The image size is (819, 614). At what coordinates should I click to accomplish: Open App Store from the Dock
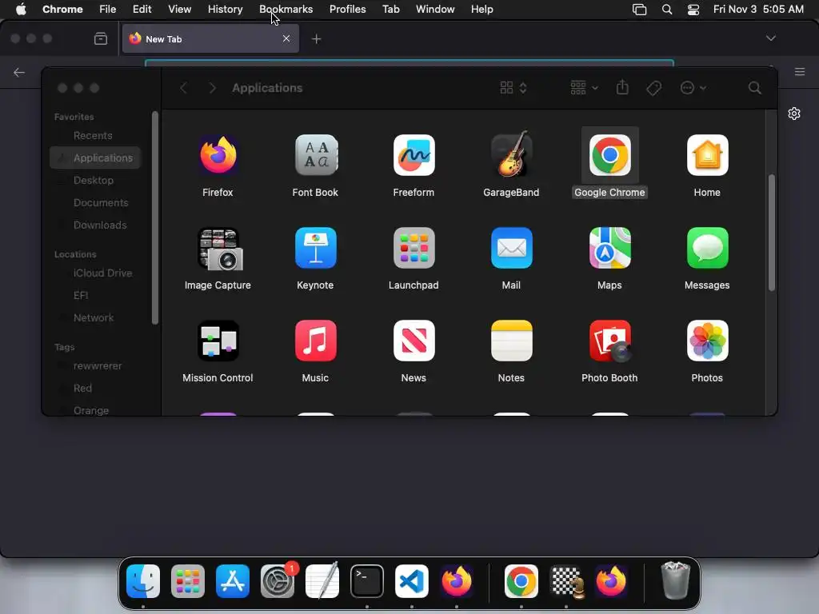coord(233,581)
